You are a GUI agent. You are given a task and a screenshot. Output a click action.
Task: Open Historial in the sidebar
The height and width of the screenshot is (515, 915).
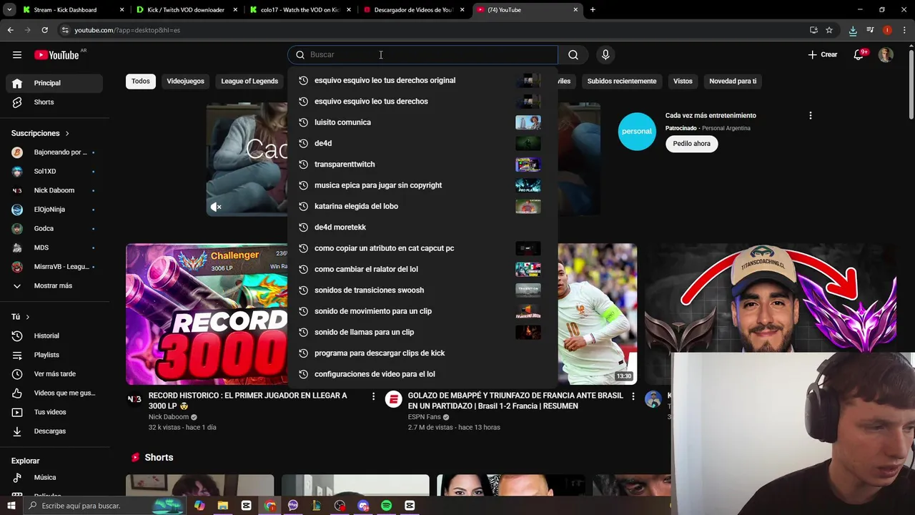pos(54,336)
